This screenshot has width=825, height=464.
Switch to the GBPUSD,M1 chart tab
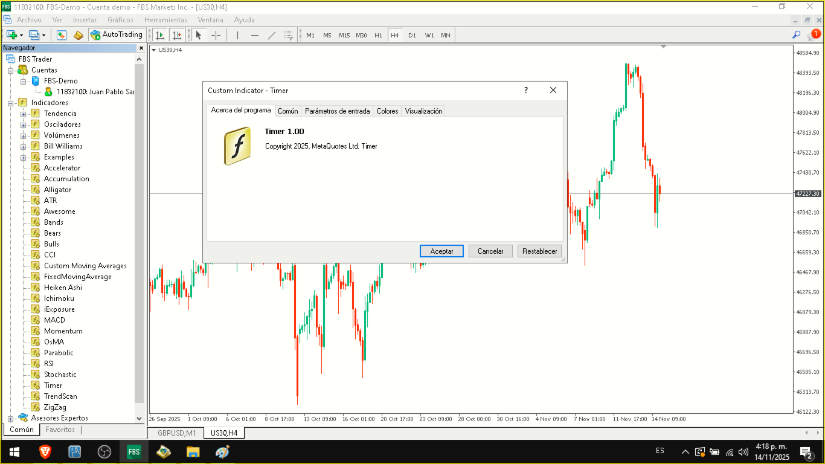[x=177, y=433]
